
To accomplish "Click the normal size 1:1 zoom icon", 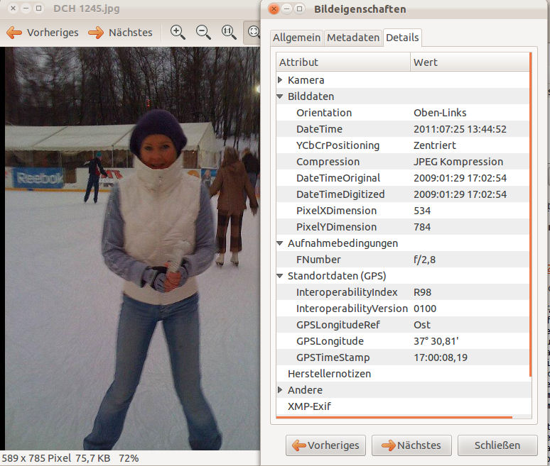I will [229, 32].
